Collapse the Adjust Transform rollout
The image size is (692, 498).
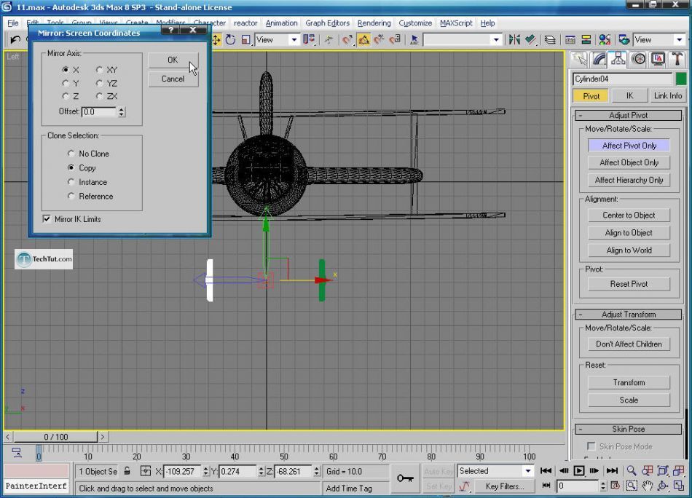coord(628,314)
